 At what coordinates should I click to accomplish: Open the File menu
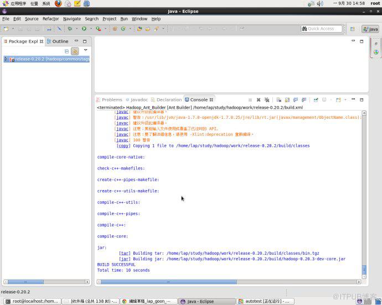coord(6,19)
